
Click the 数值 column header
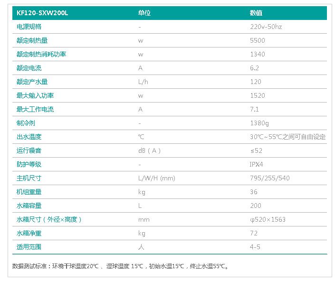pos(256,13)
